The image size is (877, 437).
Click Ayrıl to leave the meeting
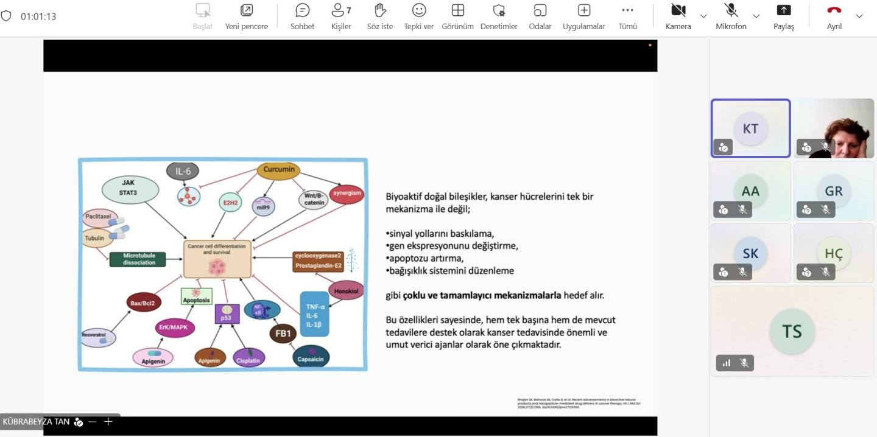pos(834,17)
